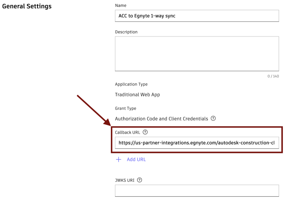This screenshot has width=285, height=202.
Task: Click the plus sign to add another URL
Action: click(118, 159)
